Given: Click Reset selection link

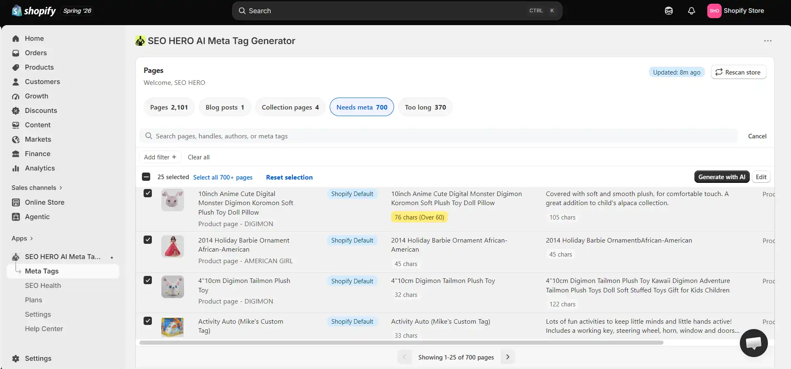Looking at the screenshot, I should [289, 177].
